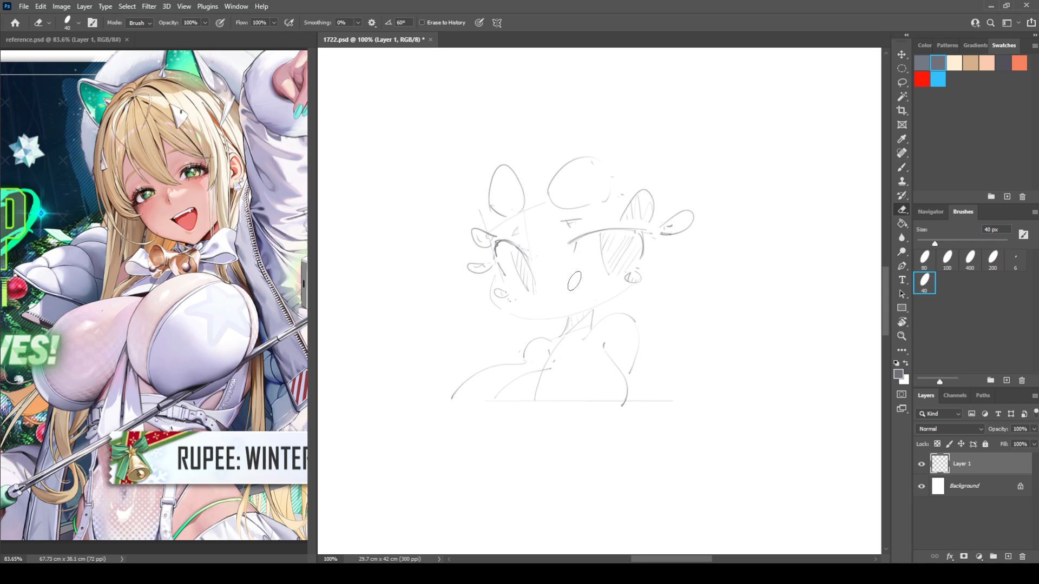Switch to the Navigator tab

[930, 211]
